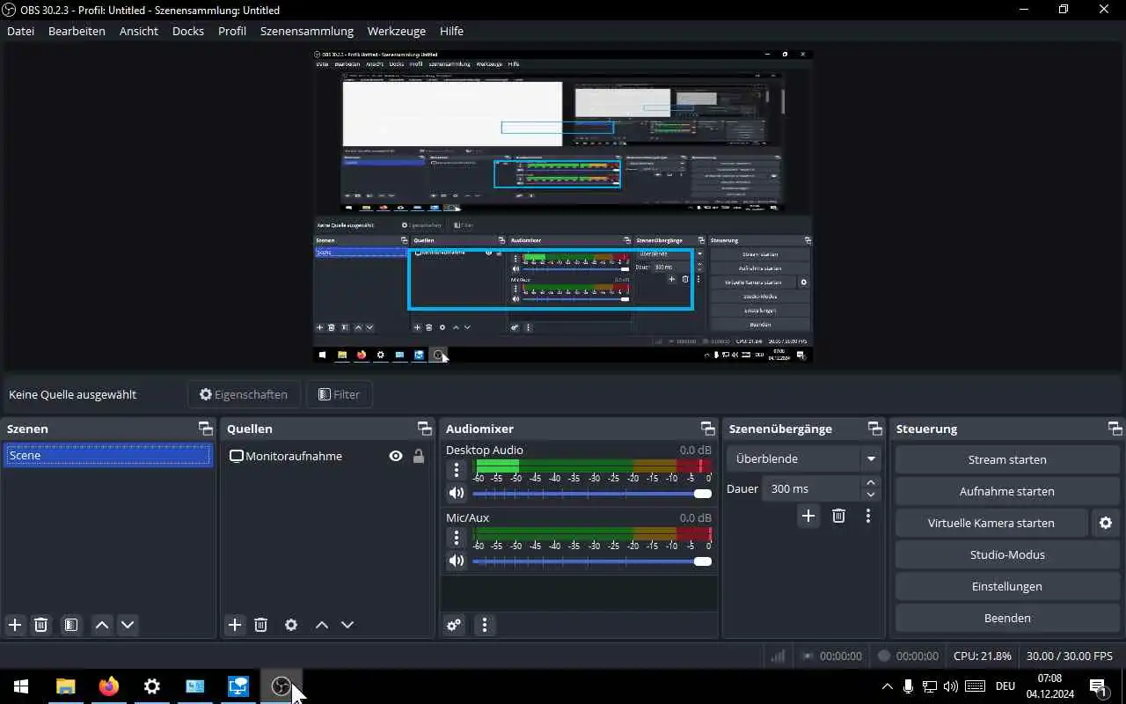1126x704 pixels.
Task: Open Firefox from taskbar
Action: point(108,686)
